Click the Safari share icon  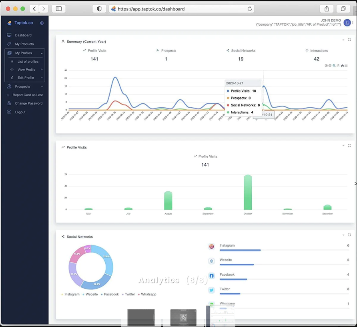pyautogui.click(x=327, y=9)
